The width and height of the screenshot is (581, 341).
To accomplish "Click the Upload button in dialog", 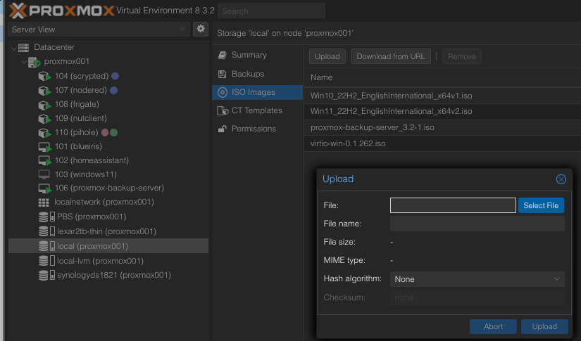I will pos(544,326).
